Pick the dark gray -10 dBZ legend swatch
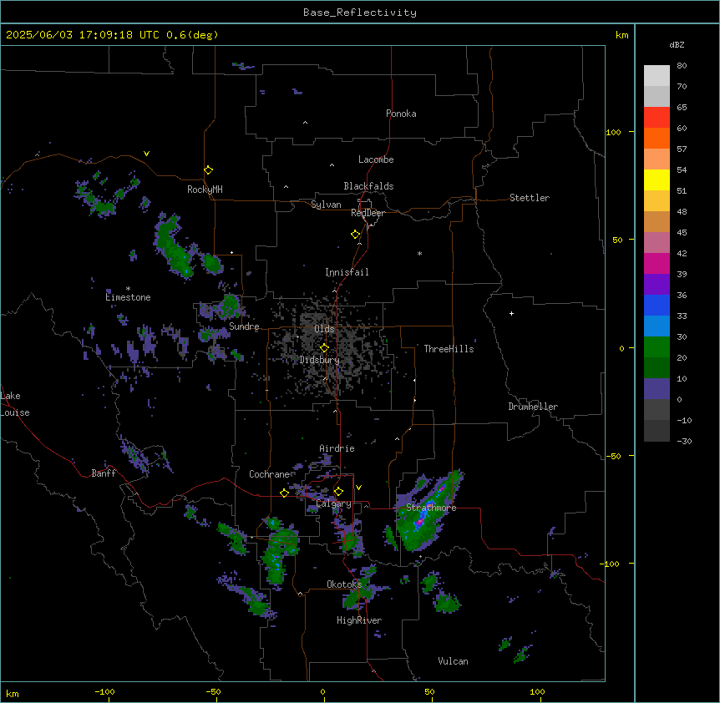Screen dimensions: 720x703 pyautogui.click(x=657, y=431)
